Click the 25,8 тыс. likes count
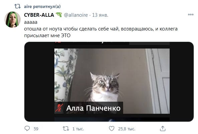Screen dimensions: 198x134 (x=127, y=129)
